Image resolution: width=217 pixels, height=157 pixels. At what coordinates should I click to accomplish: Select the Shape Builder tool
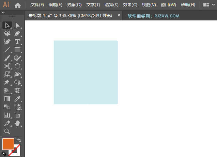point(17,82)
